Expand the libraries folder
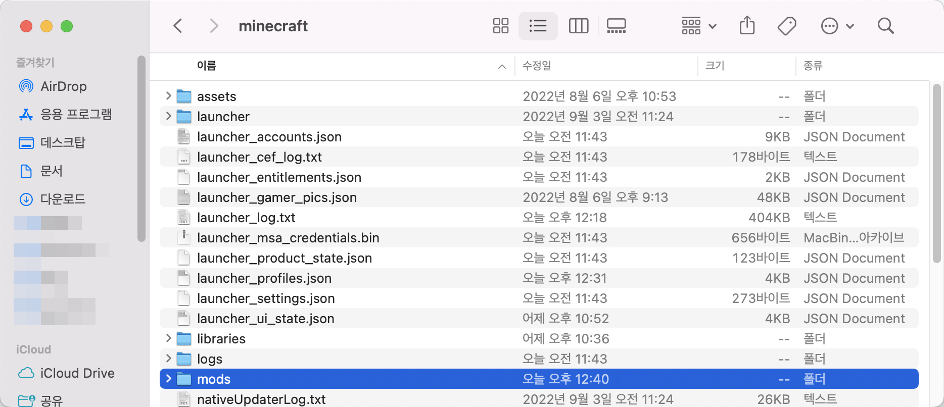This screenshot has width=944, height=407. click(x=168, y=338)
